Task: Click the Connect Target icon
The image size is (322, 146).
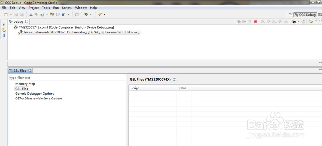Action: pos(31,14)
